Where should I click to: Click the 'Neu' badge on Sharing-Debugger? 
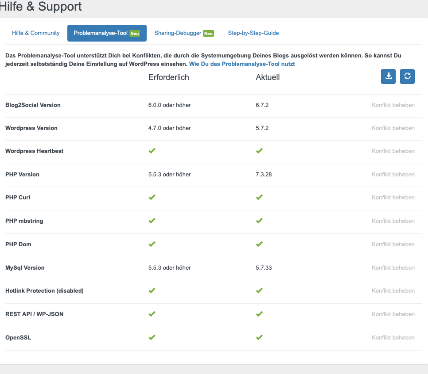209,34
